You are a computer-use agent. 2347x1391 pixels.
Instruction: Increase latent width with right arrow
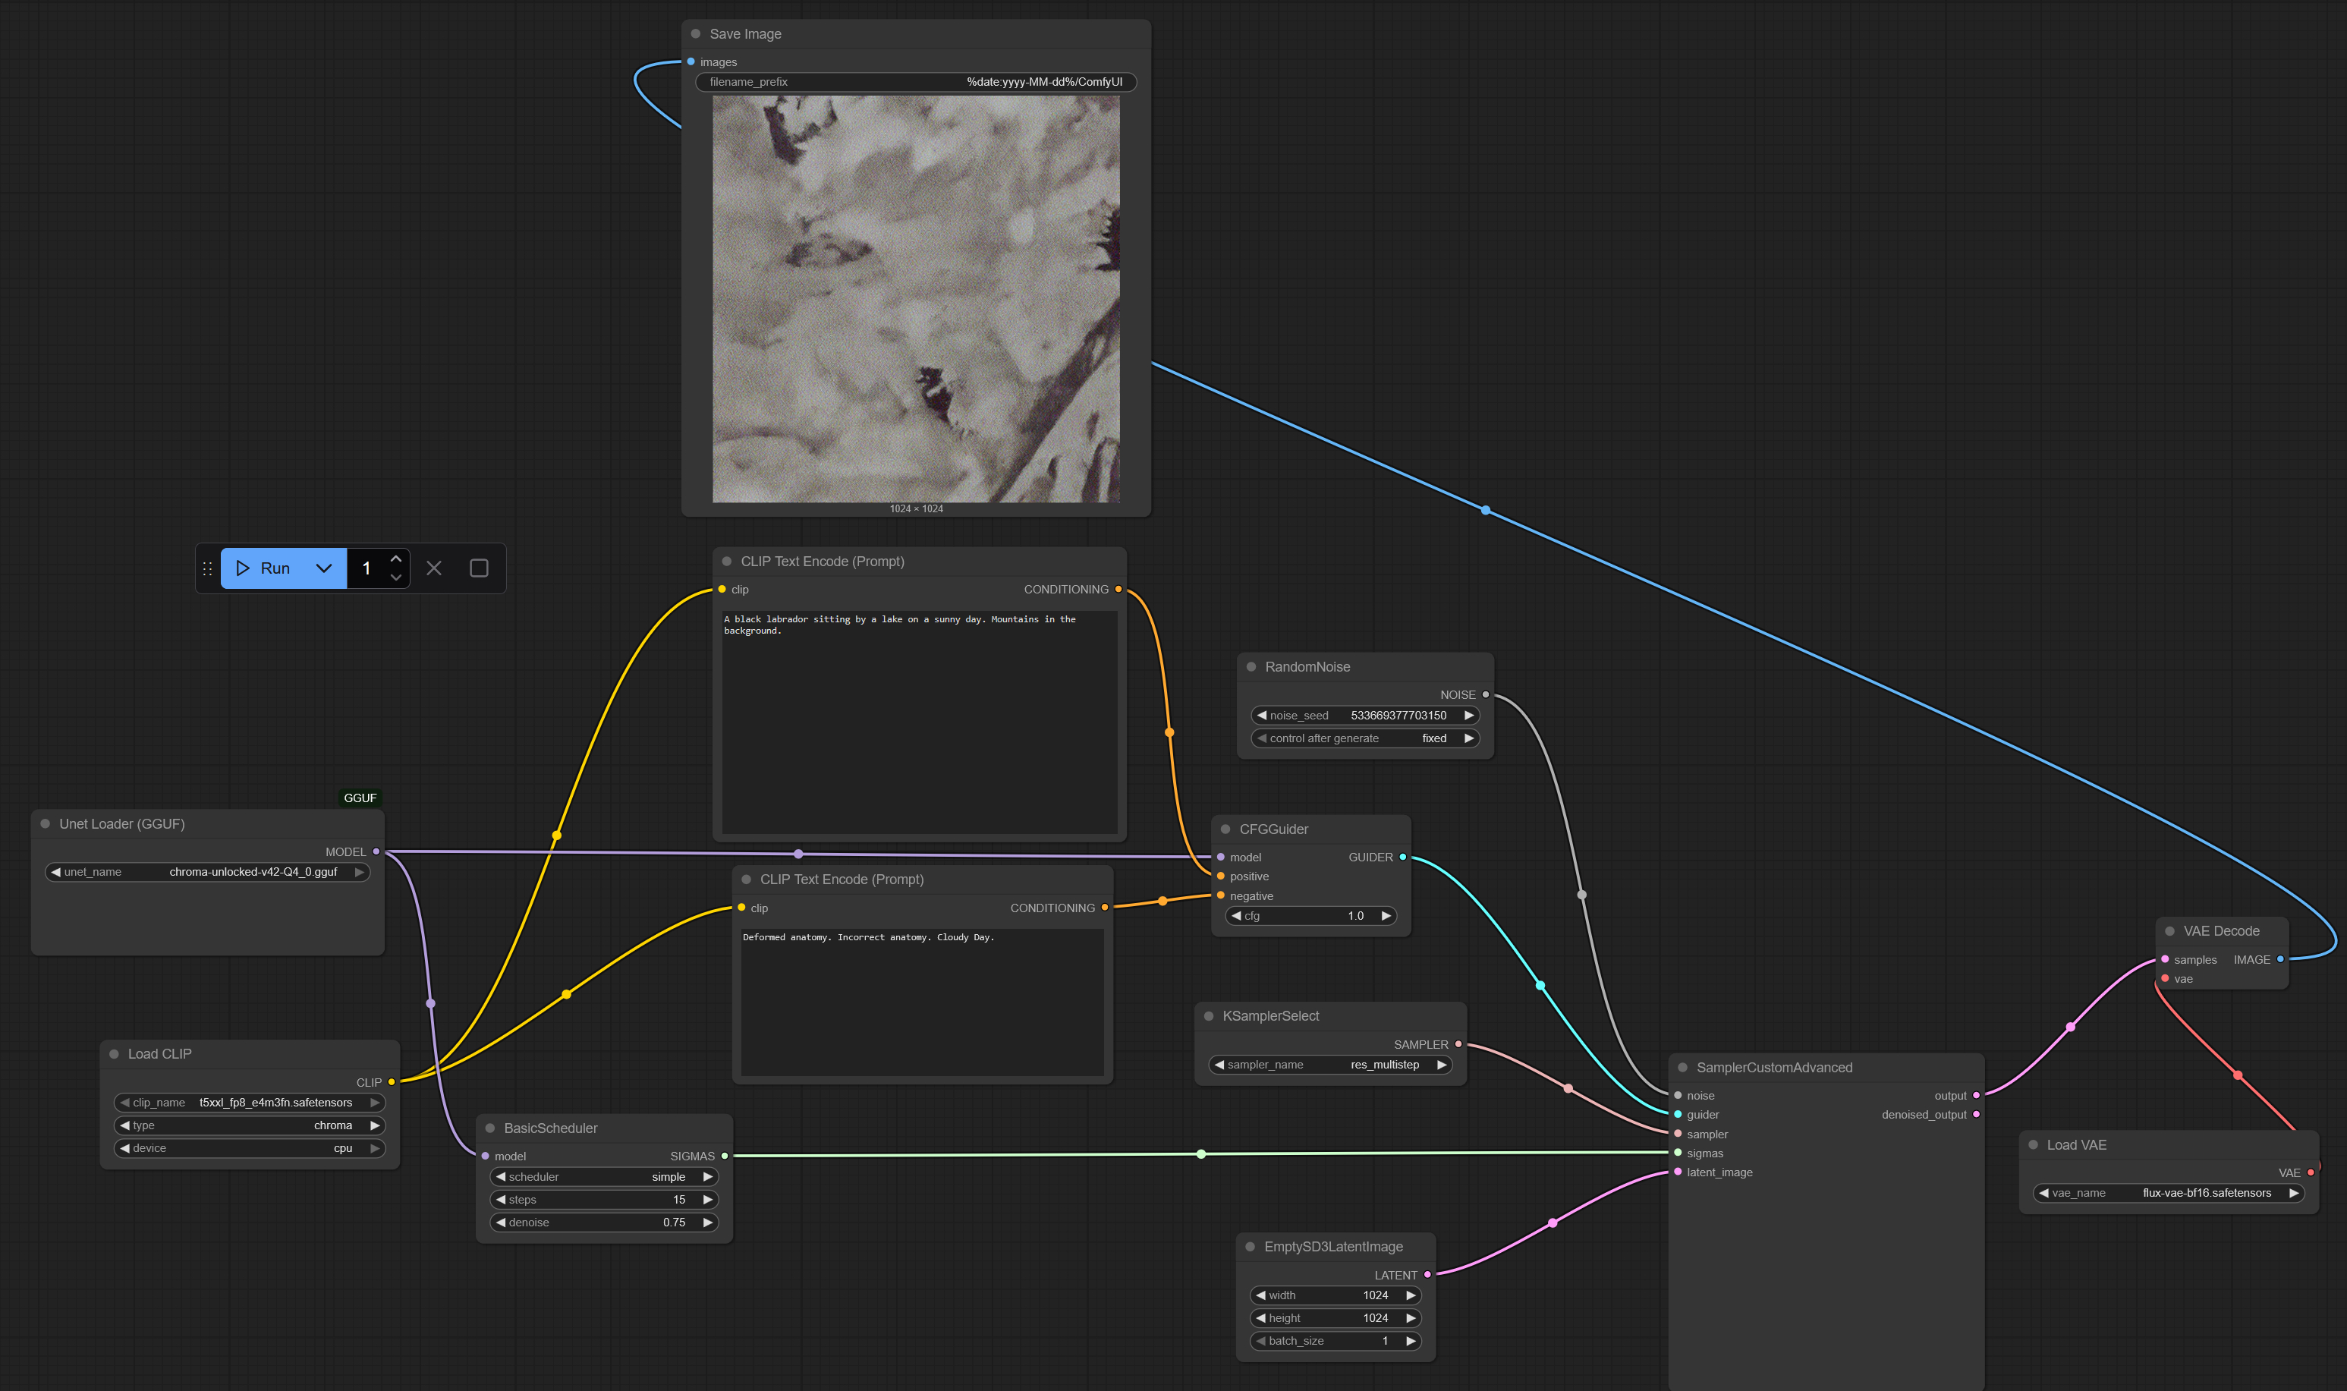coord(1411,1295)
